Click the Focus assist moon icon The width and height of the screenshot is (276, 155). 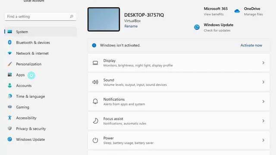point(95,121)
